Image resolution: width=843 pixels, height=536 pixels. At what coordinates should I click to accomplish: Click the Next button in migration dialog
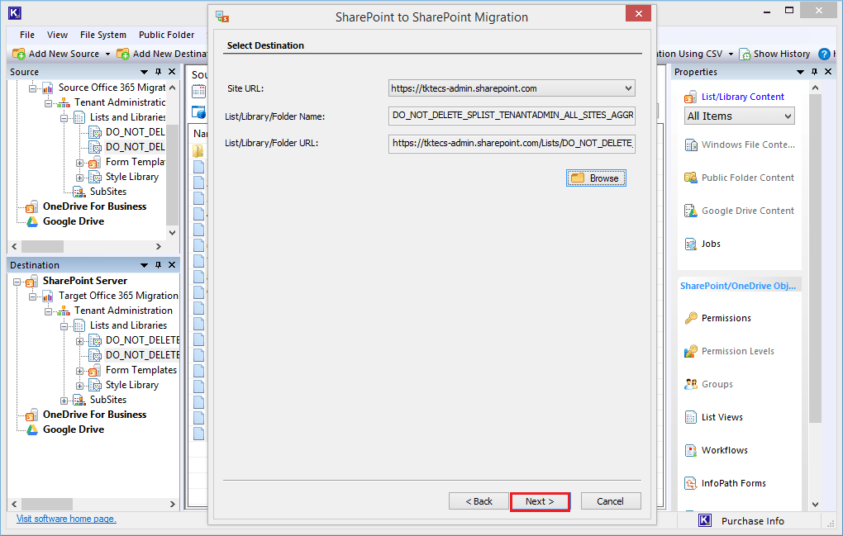tap(540, 501)
